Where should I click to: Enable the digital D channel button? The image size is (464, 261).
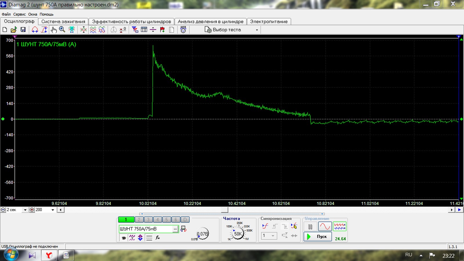click(x=185, y=220)
